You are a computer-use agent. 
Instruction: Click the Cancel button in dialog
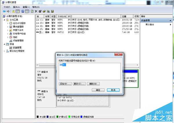113,90
